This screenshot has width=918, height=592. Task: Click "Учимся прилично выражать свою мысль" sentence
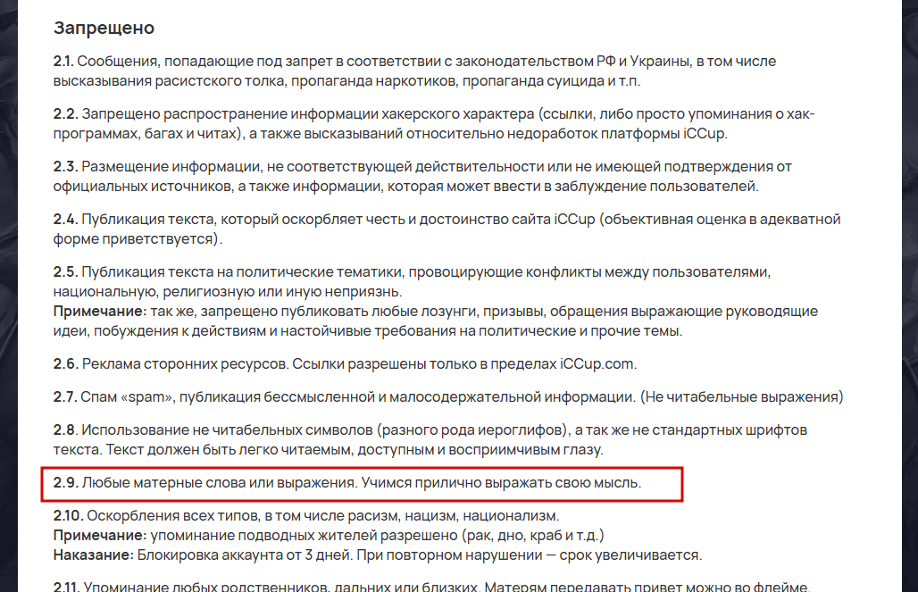501,482
